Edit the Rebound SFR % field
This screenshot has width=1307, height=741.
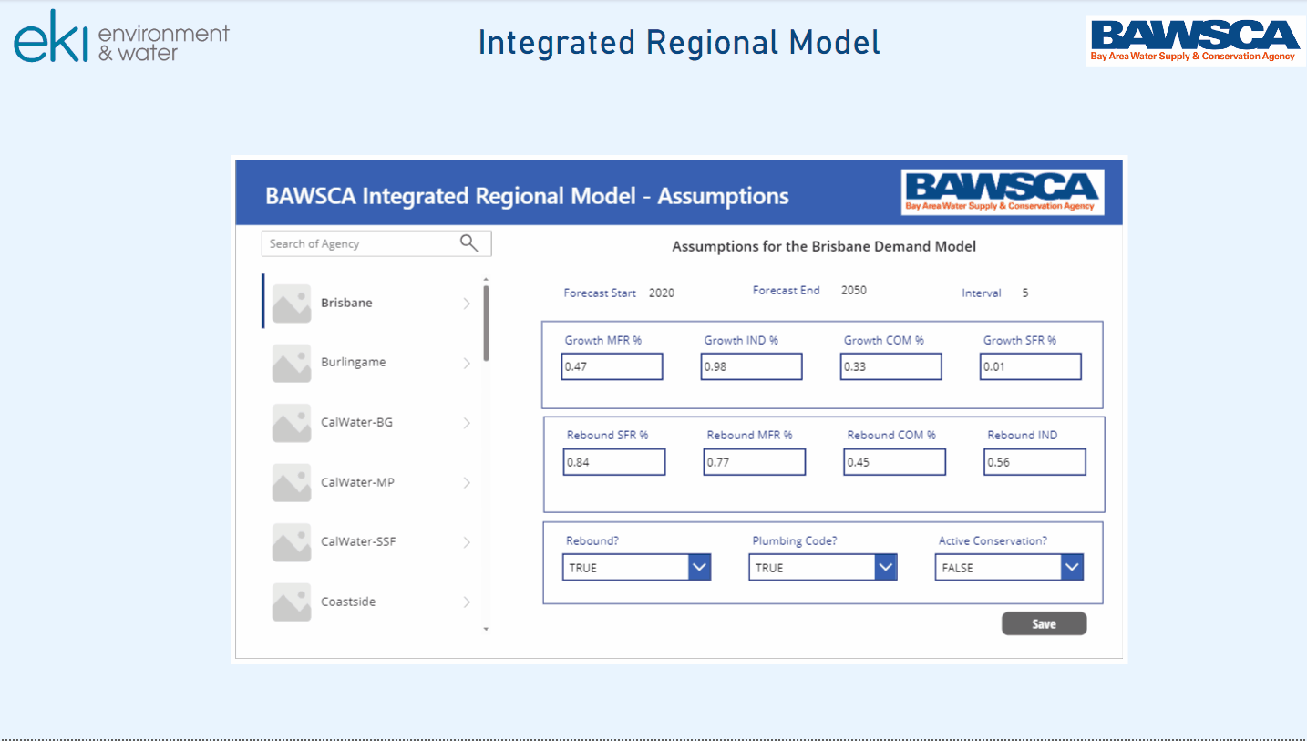(x=614, y=462)
